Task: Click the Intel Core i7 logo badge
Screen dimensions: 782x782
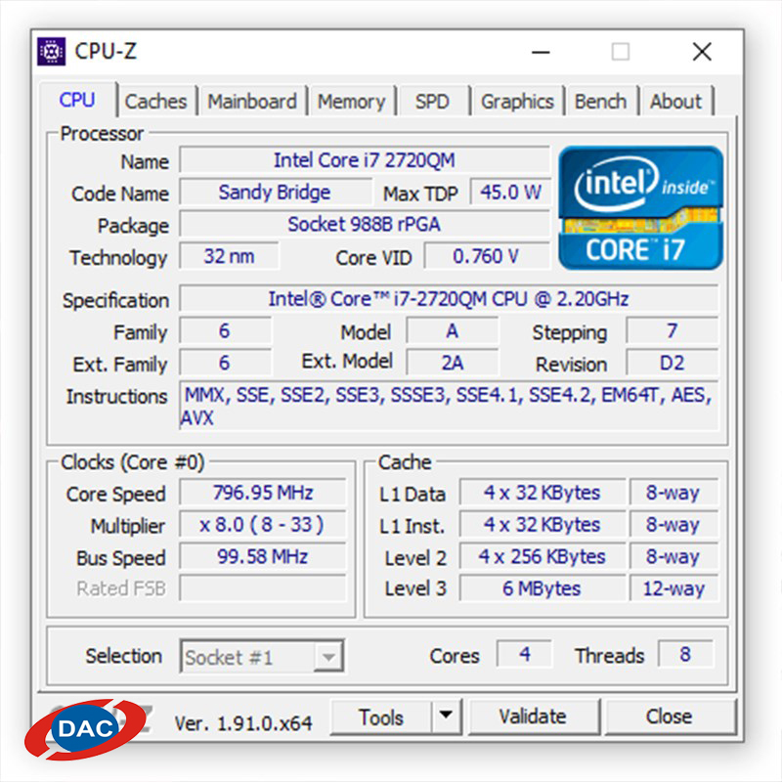Action: pyautogui.click(x=641, y=208)
